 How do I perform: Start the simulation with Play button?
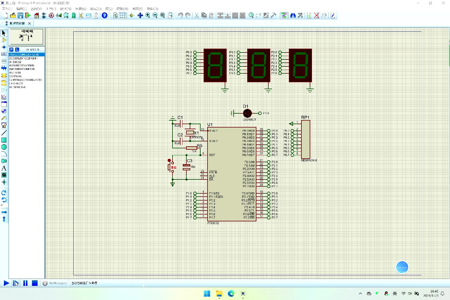click(x=6, y=283)
